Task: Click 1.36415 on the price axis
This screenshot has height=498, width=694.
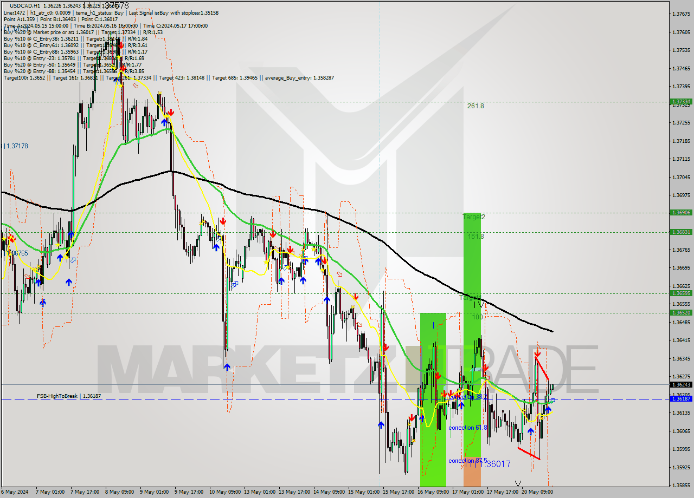Action: tap(682, 340)
